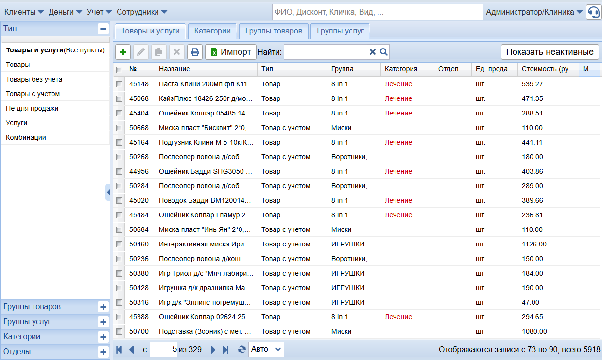The image size is (602, 360).
Task: Click the magnifier search icon next to Найти
Action: tap(383, 52)
